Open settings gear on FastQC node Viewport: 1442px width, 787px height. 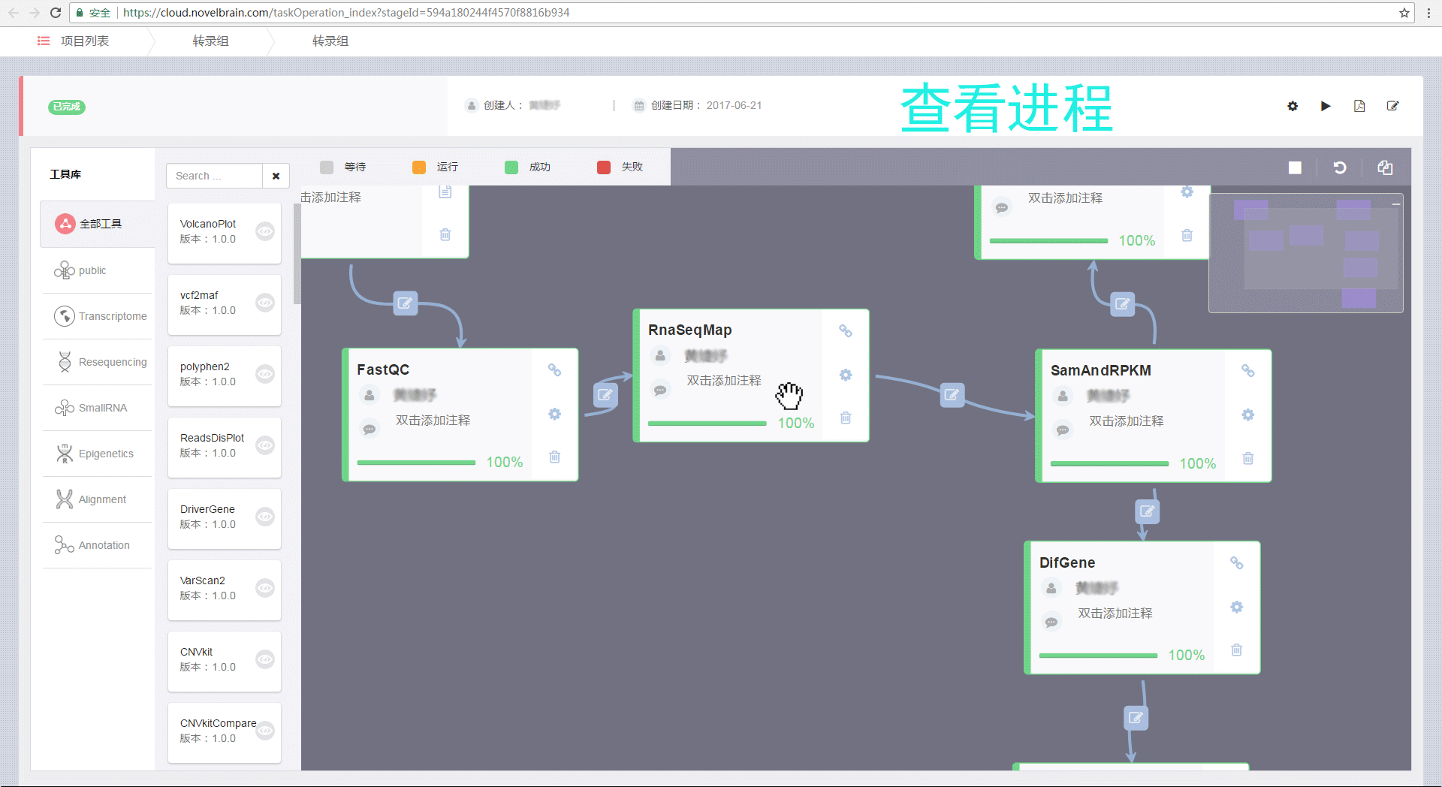[x=554, y=414]
